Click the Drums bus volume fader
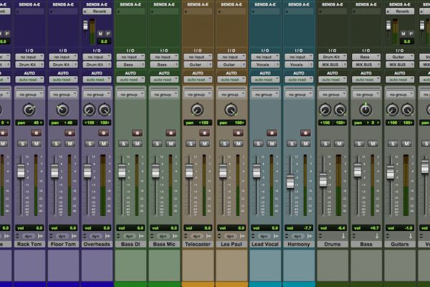 click(323, 180)
